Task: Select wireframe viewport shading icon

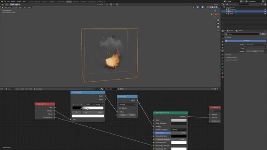Action: (x=210, y=7)
